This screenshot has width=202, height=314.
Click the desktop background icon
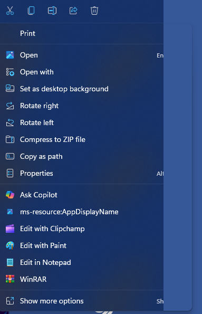click(x=10, y=88)
